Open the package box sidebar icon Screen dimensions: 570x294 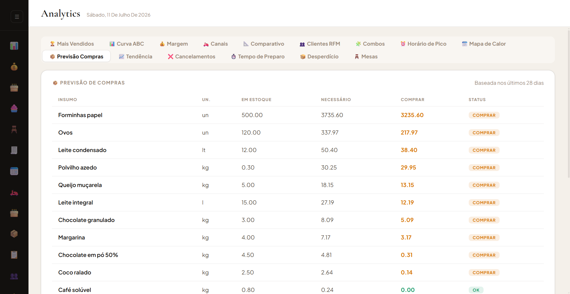point(14,234)
